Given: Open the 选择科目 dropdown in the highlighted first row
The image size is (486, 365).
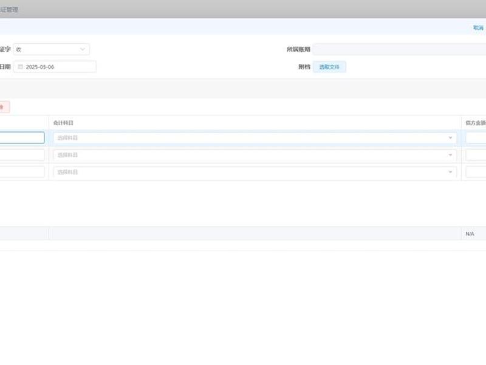Looking at the screenshot, I should [255, 138].
